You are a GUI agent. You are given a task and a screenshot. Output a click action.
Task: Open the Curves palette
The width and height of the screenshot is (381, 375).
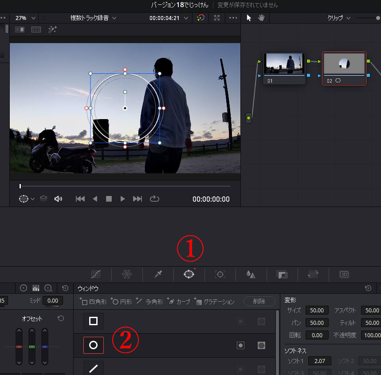[x=96, y=274]
